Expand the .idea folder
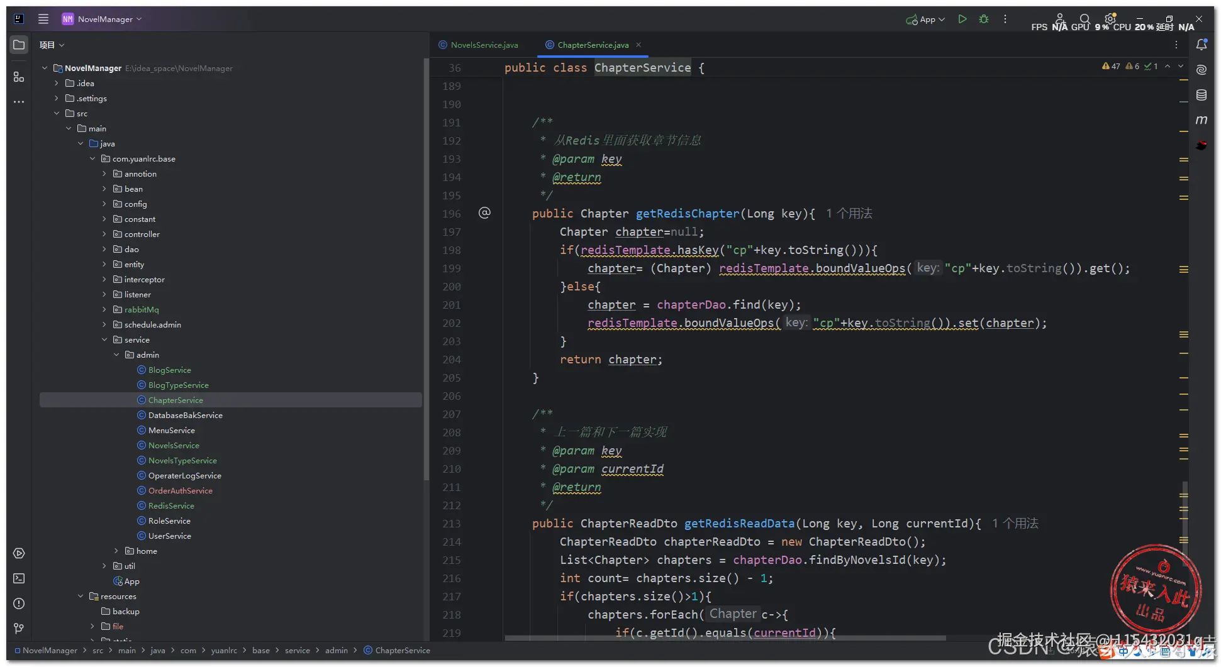The width and height of the screenshot is (1221, 667). 57,83
